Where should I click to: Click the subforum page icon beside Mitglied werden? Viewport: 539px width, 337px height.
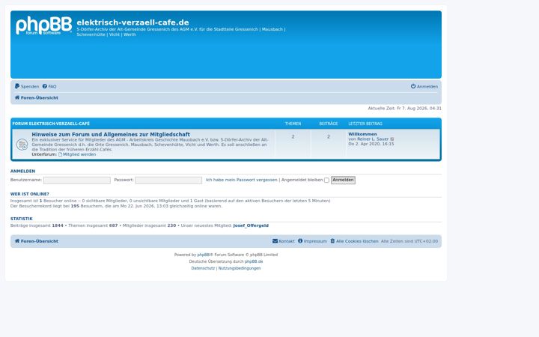coord(60,154)
